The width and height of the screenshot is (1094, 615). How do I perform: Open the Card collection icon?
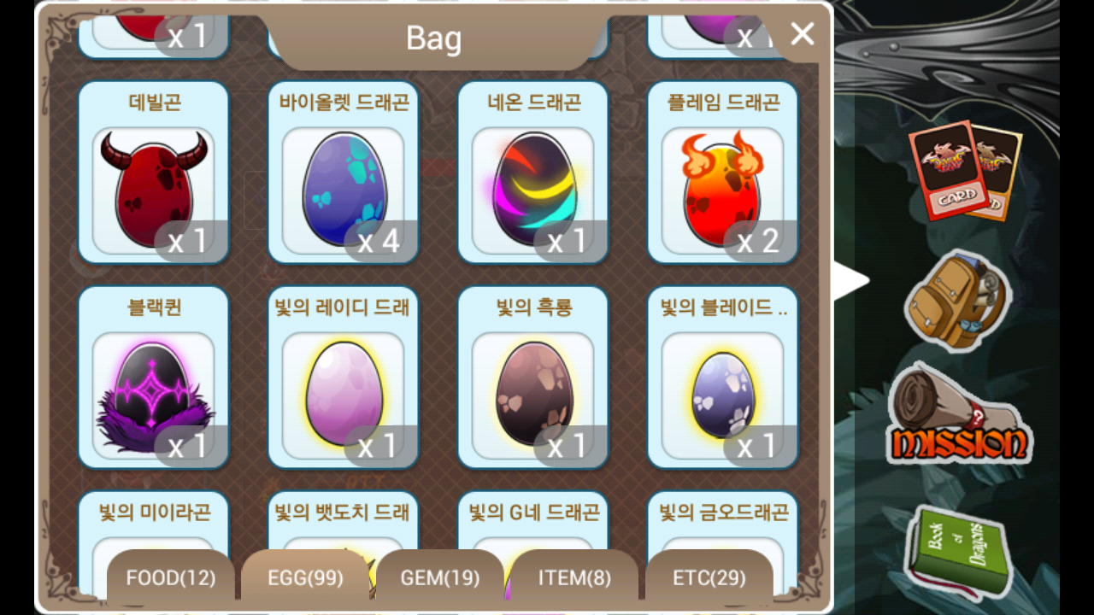coord(965,171)
